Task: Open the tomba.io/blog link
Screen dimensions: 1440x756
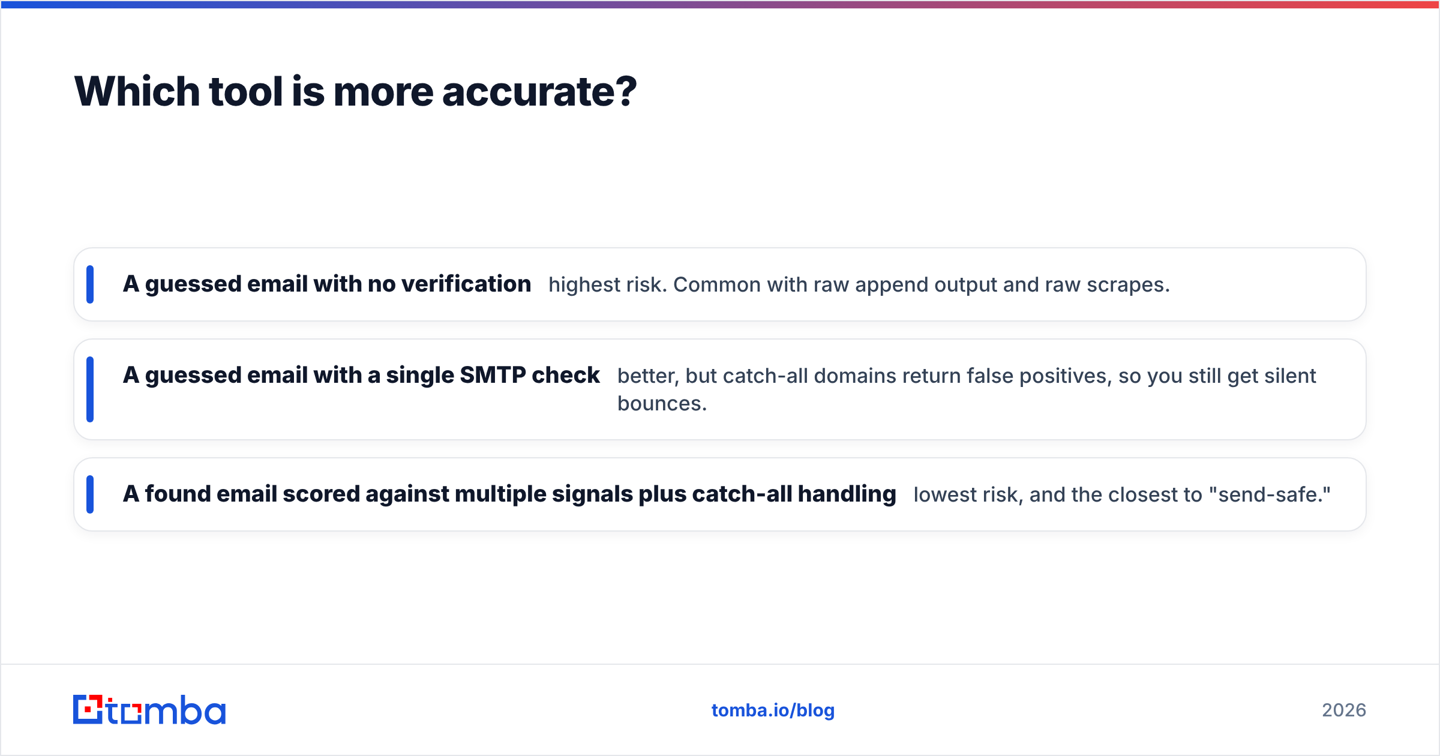Action: pos(773,710)
